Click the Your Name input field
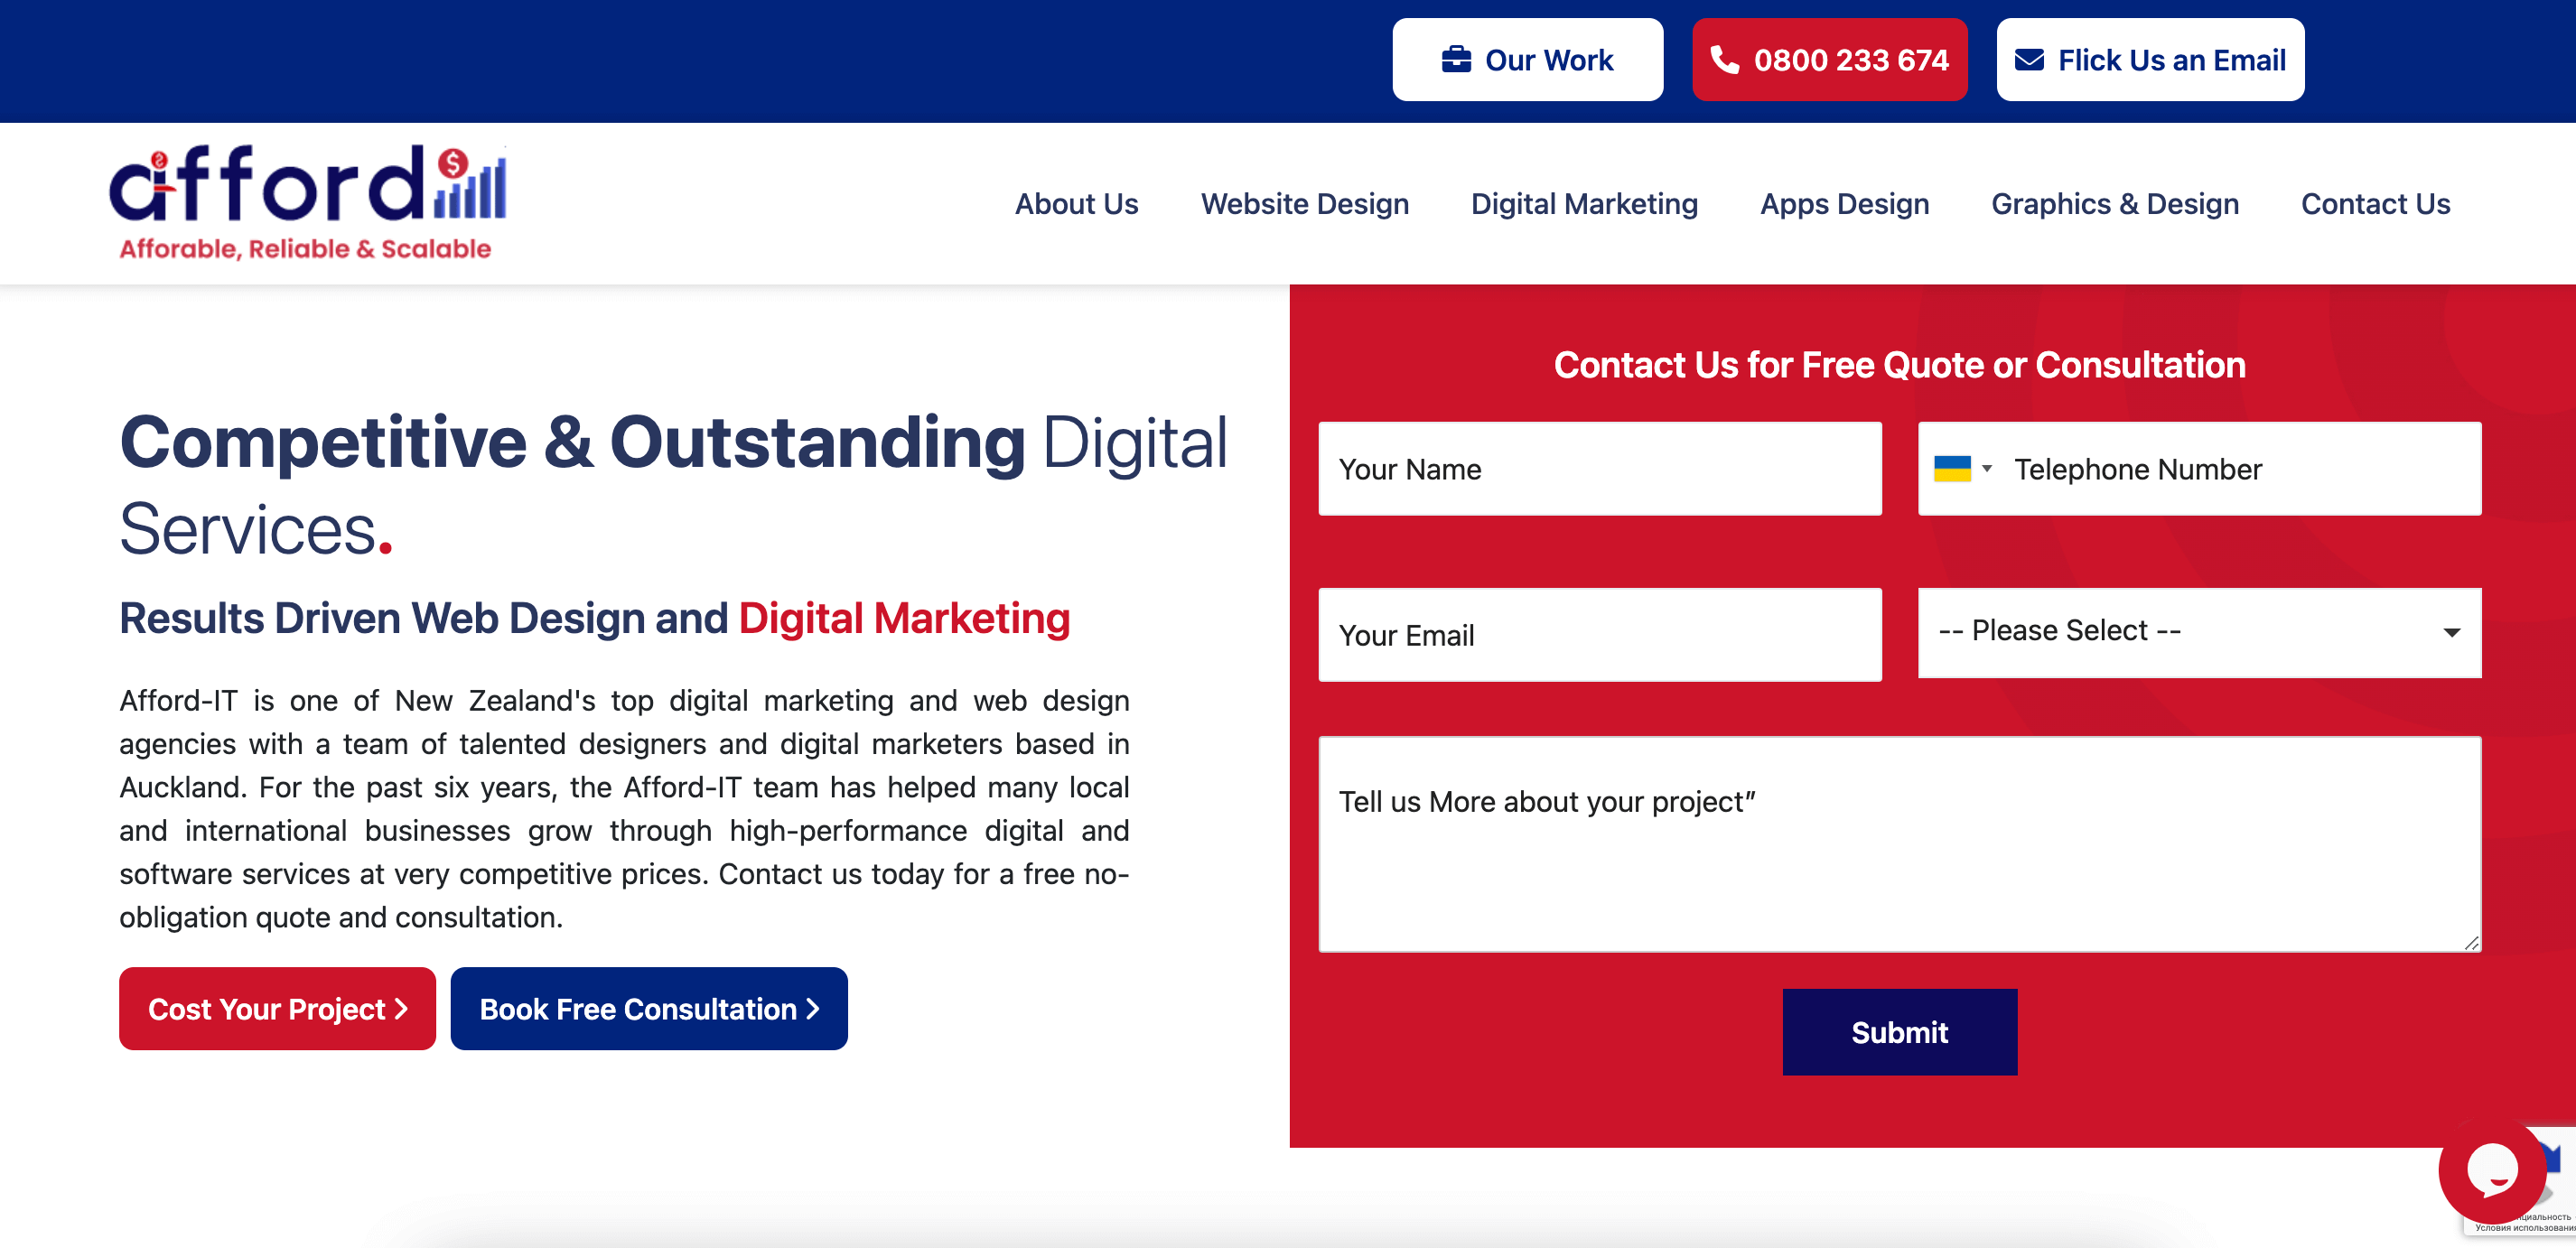2576x1248 pixels. click(x=1601, y=470)
